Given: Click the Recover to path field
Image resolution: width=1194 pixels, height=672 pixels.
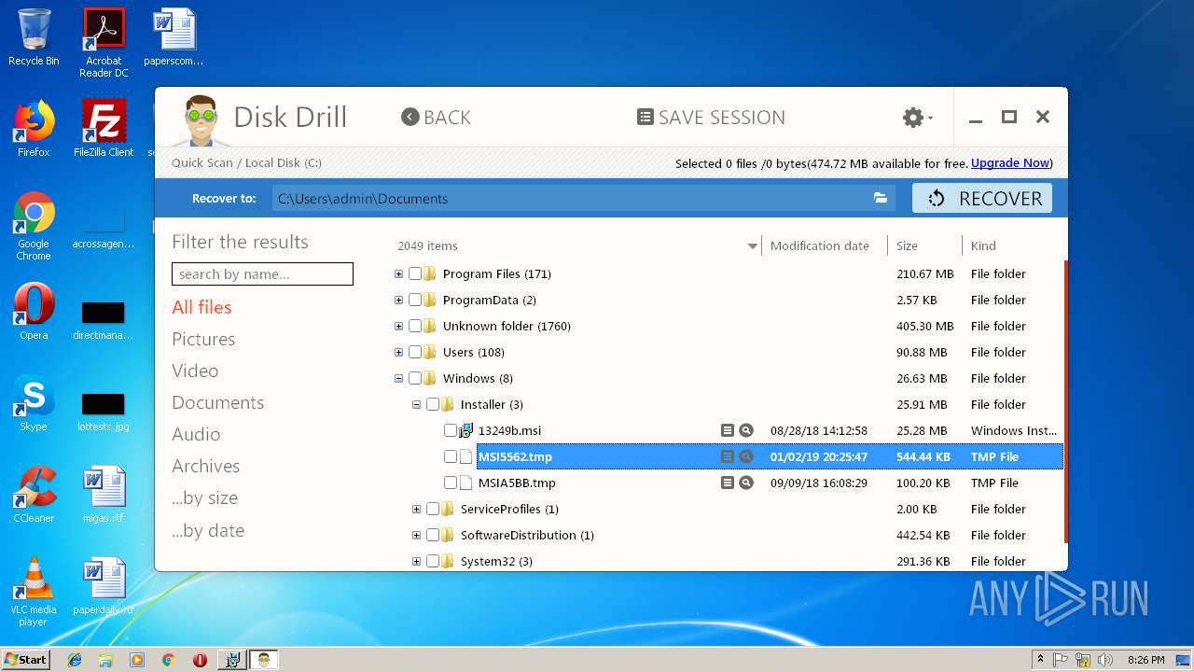Looking at the screenshot, I should 583,198.
